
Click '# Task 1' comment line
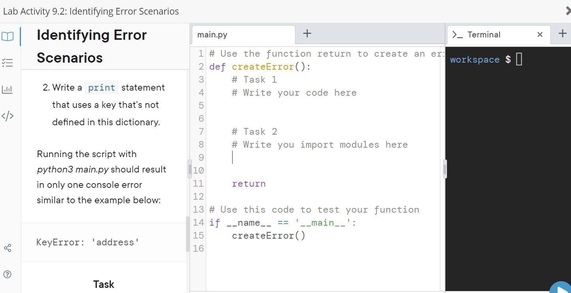pyautogui.click(x=254, y=80)
